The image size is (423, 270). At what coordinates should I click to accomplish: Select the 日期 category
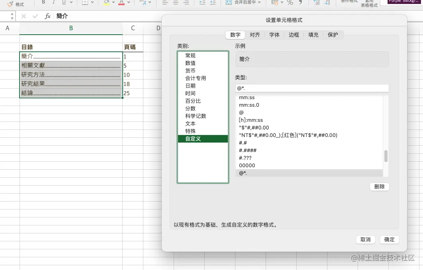203,86
